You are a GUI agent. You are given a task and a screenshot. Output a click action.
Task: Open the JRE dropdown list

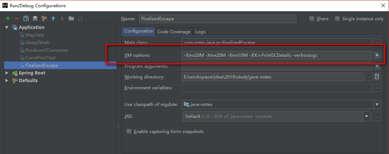(x=367, y=116)
